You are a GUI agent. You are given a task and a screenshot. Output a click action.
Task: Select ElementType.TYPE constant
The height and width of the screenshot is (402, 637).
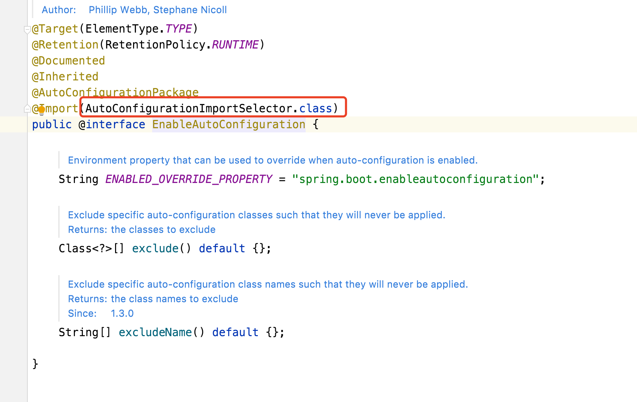coord(139,29)
